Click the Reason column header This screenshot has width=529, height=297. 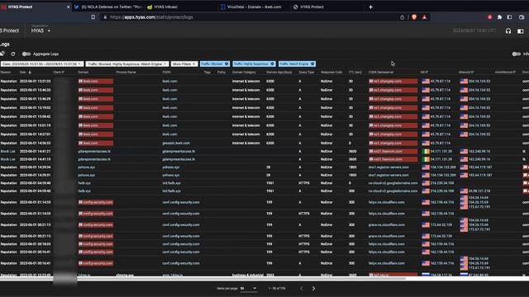(6, 73)
